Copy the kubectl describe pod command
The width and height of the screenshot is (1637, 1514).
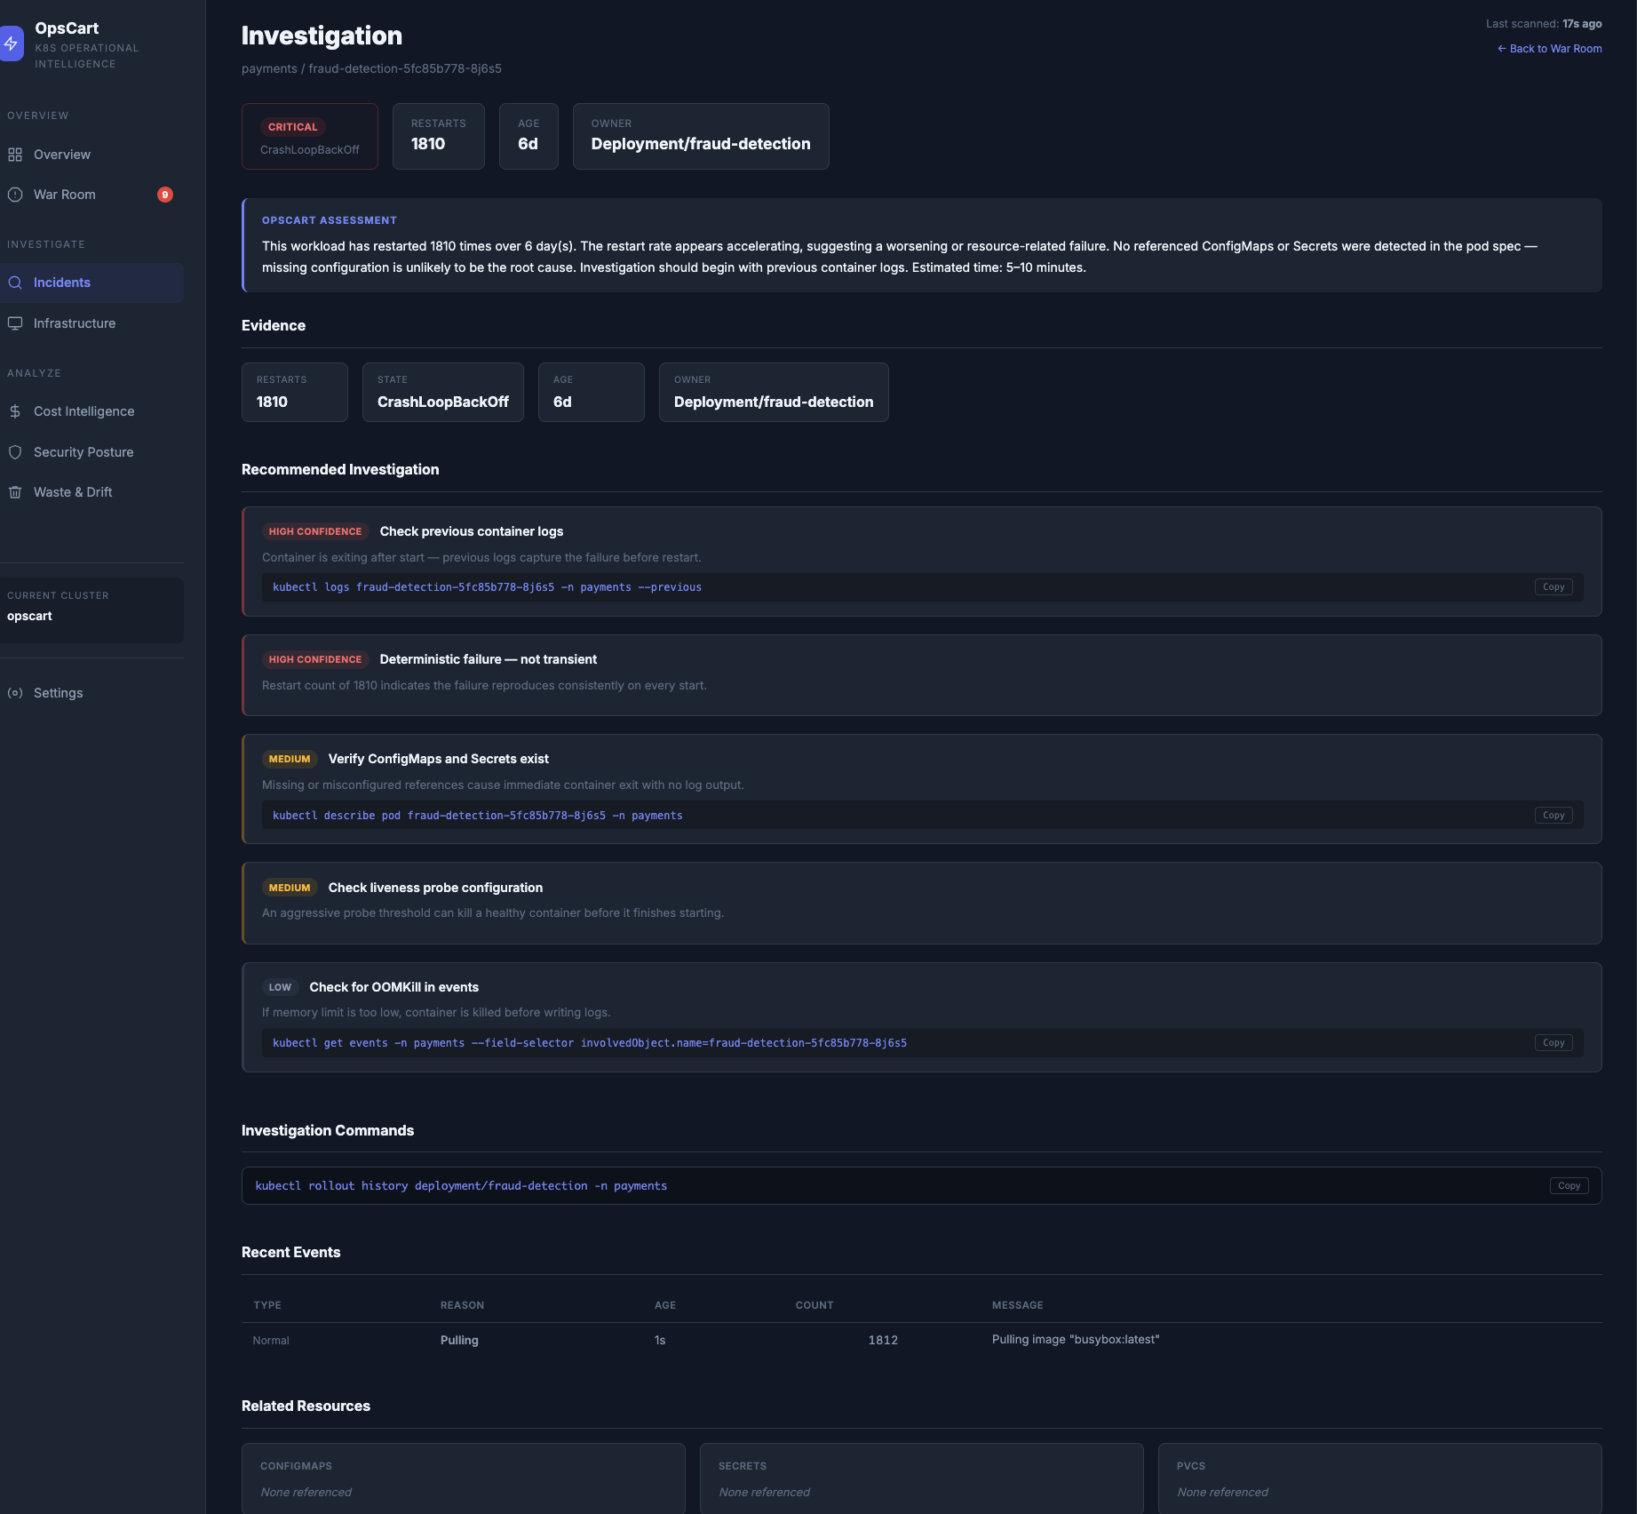pos(1554,816)
